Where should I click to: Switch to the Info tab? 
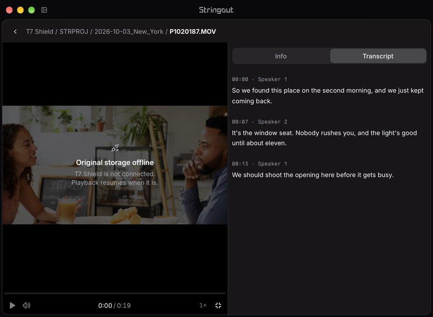(281, 56)
